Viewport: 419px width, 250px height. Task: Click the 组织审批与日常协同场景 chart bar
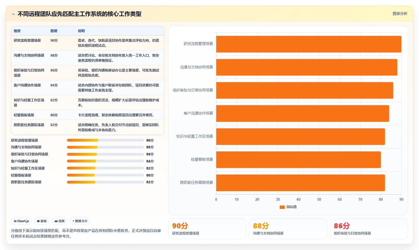click(304, 90)
